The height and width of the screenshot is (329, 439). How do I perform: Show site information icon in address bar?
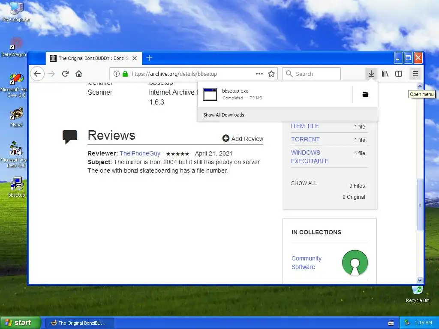pyautogui.click(x=117, y=74)
